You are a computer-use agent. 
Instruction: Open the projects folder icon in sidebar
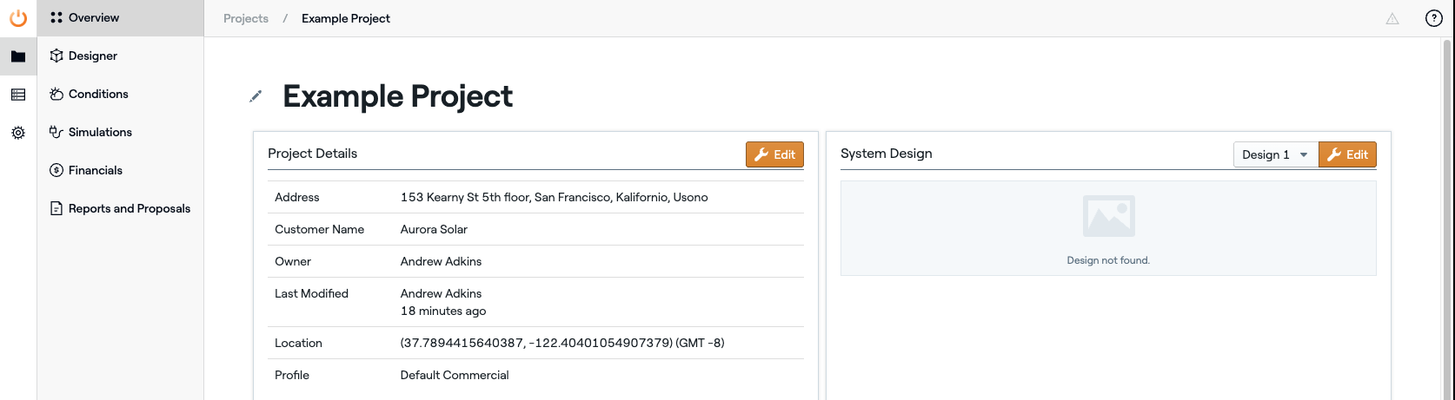18,56
